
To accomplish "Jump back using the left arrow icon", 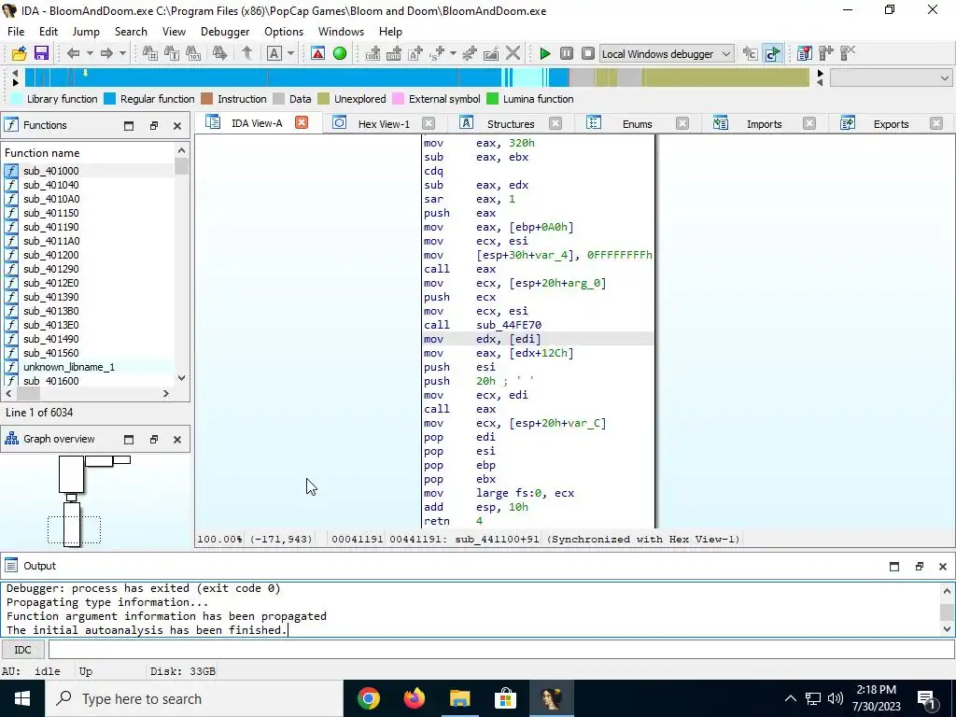I will [x=73, y=53].
